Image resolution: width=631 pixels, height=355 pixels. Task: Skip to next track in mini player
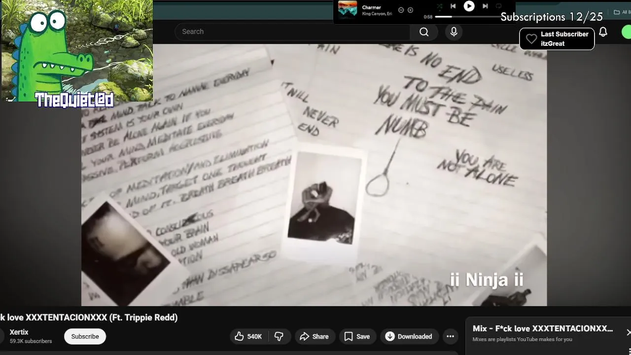click(485, 6)
